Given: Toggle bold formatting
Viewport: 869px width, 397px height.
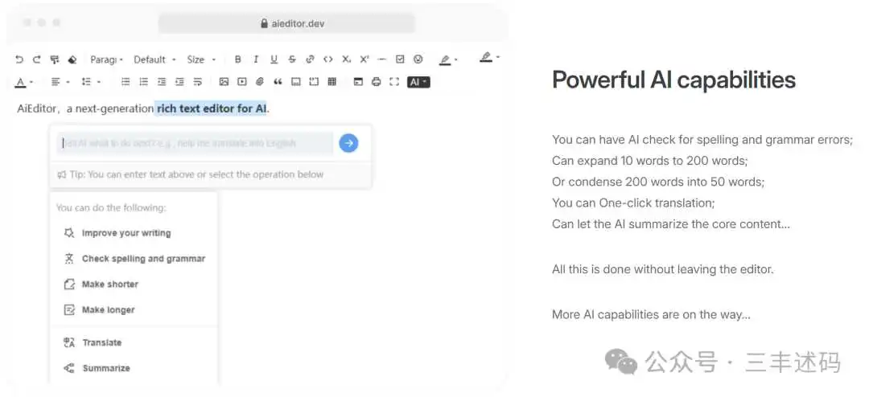Looking at the screenshot, I should coord(237,59).
